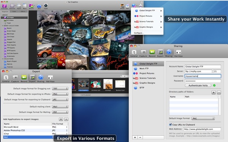Choose Global Delight FTP in the share popup menu

click(147, 11)
